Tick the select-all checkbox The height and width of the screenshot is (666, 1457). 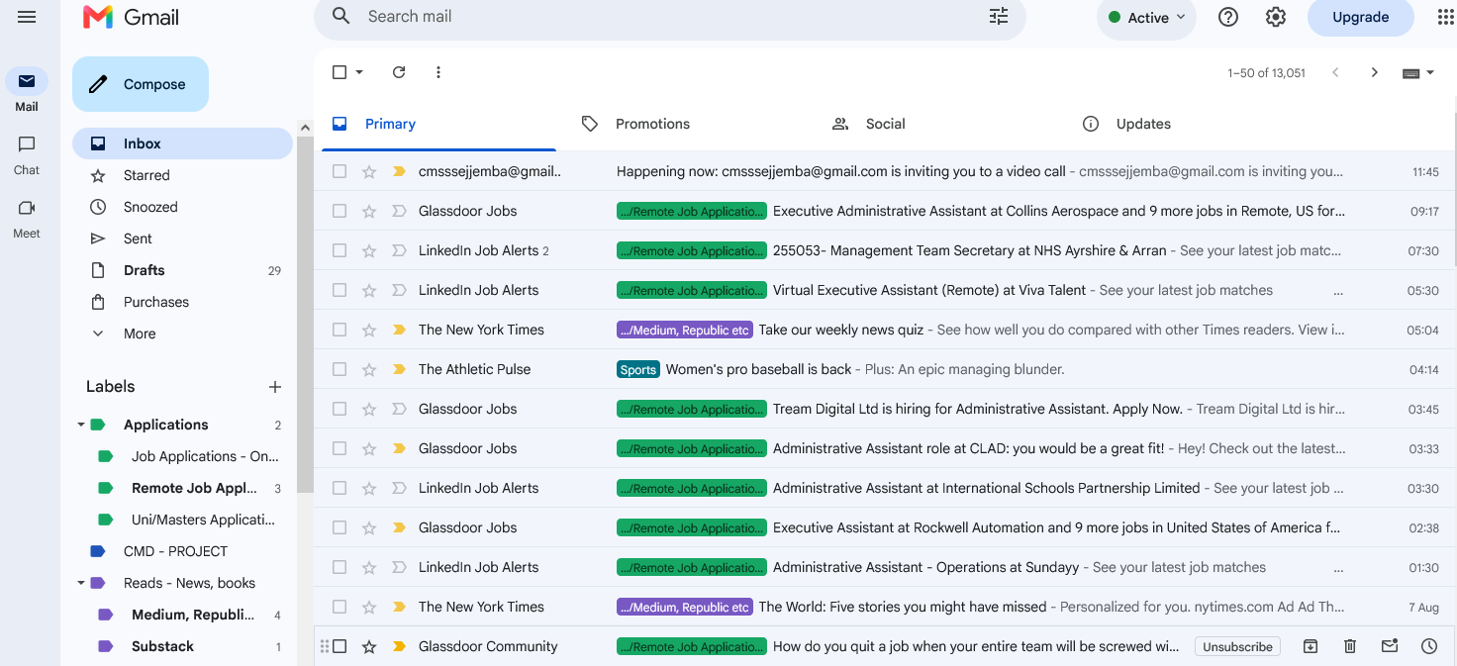point(340,72)
